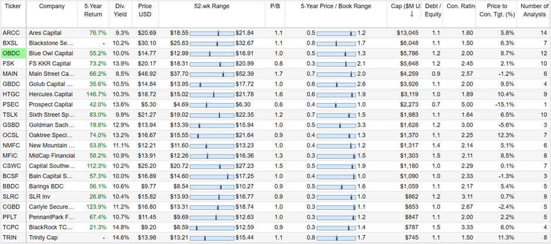Click the $13,045 market cap for ARCC
The height and width of the screenshot is (244, 551).
tap(408, 33)
